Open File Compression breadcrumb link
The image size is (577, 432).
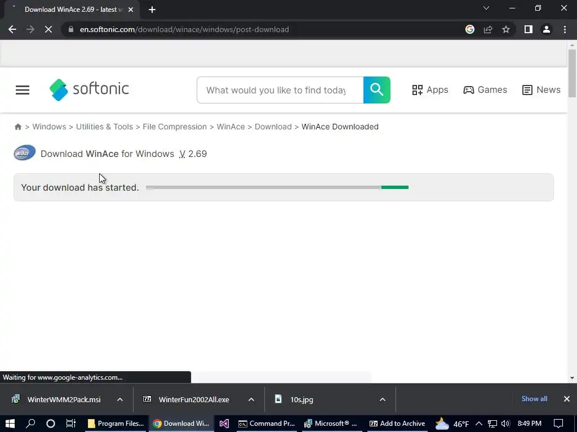coord(175,127)
